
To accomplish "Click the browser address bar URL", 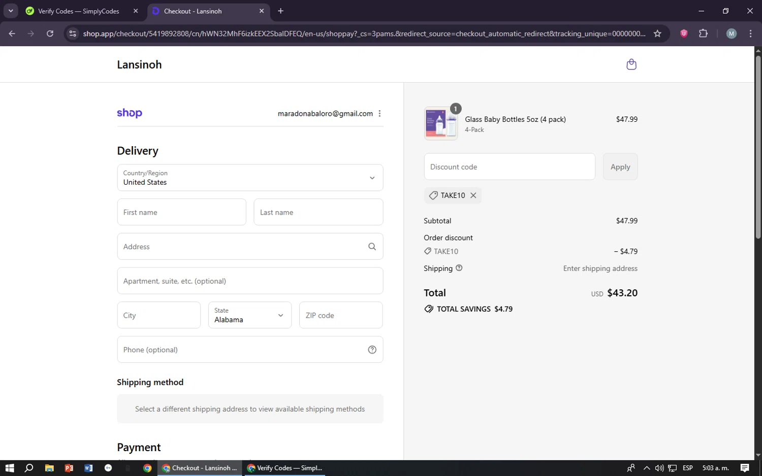I will coord(364,33).
